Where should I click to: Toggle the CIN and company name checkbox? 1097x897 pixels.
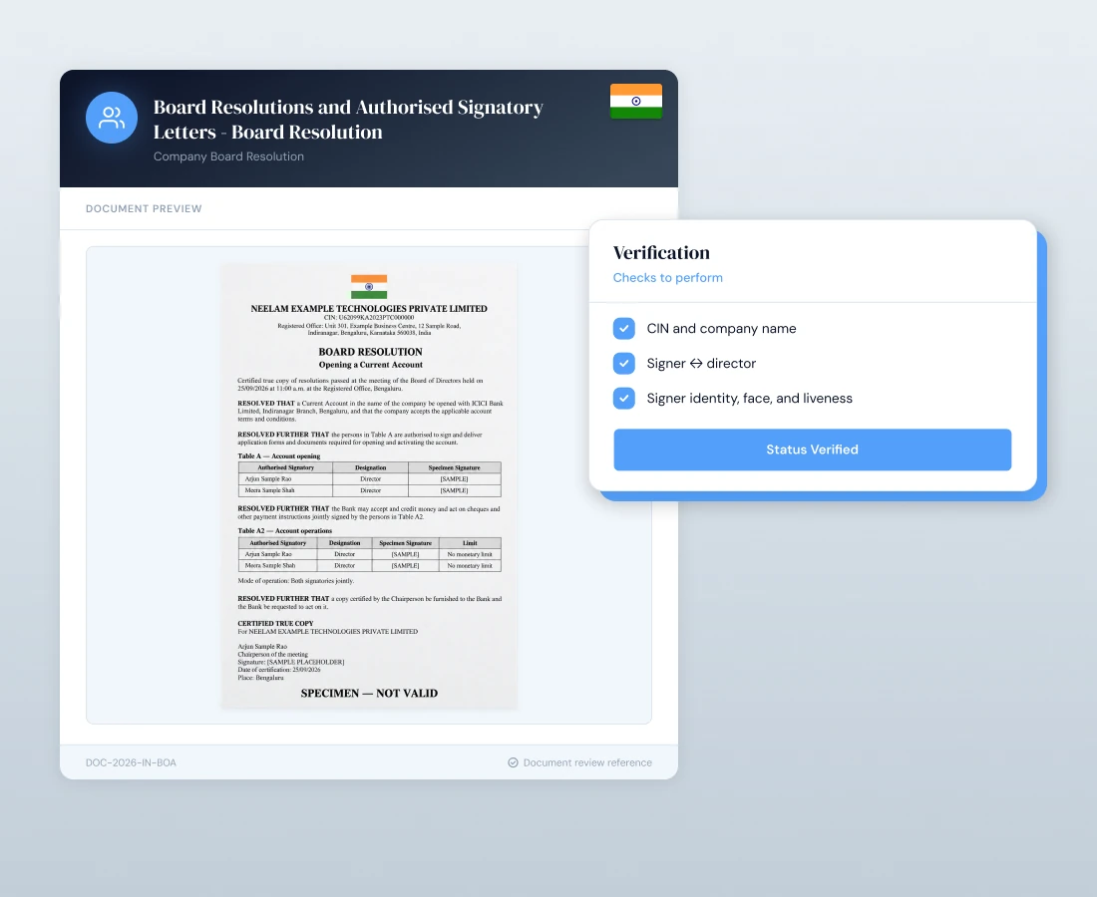(624, 329)
